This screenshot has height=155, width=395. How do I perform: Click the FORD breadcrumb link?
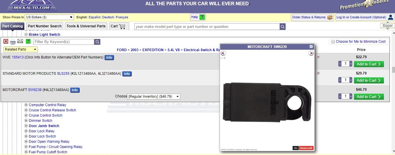(122, 50)
